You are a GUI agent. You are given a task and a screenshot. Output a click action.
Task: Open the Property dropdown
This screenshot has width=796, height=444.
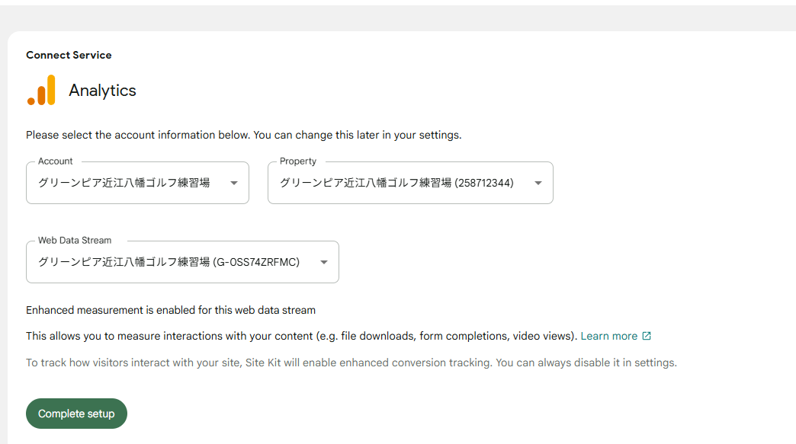(410, 183)
